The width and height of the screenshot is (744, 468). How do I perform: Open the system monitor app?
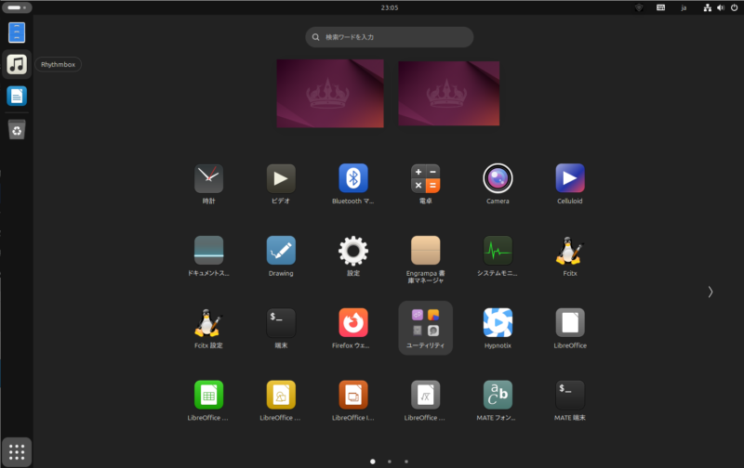(x=498, y=250)
